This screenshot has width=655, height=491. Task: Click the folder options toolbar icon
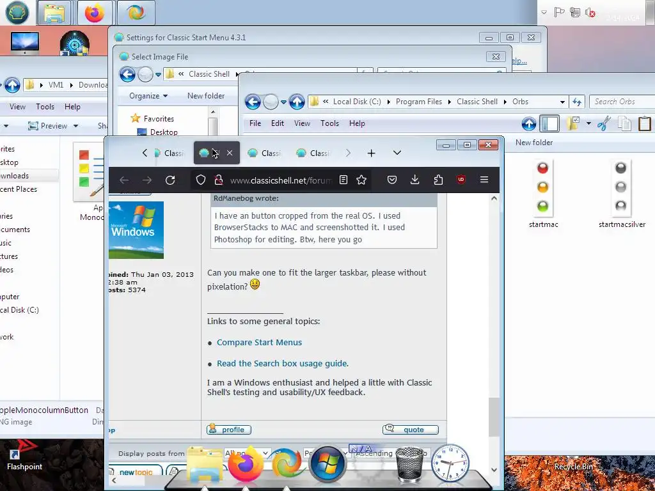click(573, 123)
